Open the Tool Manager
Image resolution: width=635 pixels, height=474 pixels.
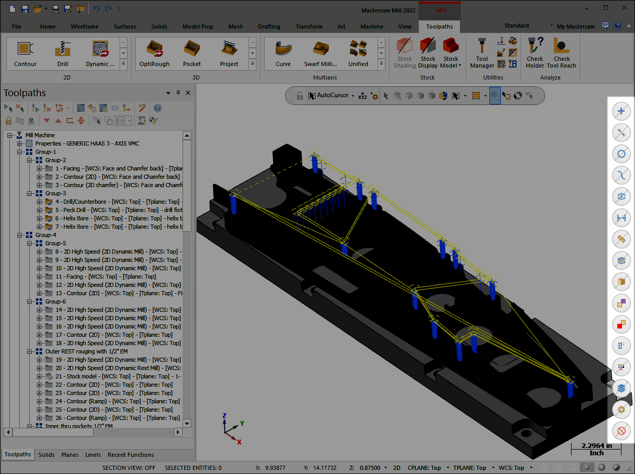tap(482, 52)
